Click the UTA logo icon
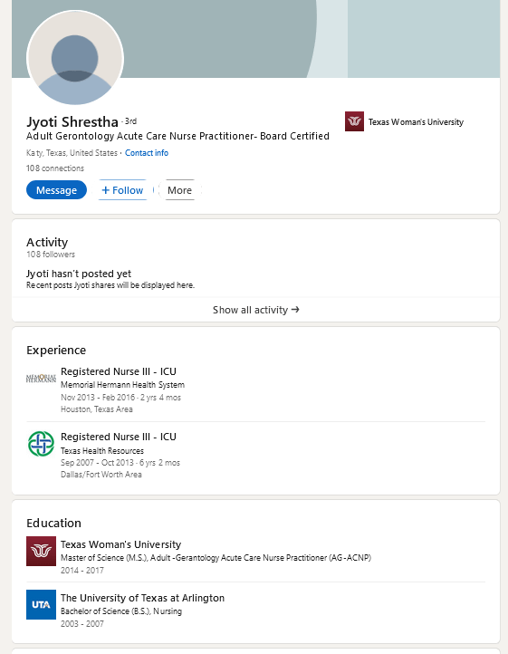 pyautogui.click(x=41, y=604)
